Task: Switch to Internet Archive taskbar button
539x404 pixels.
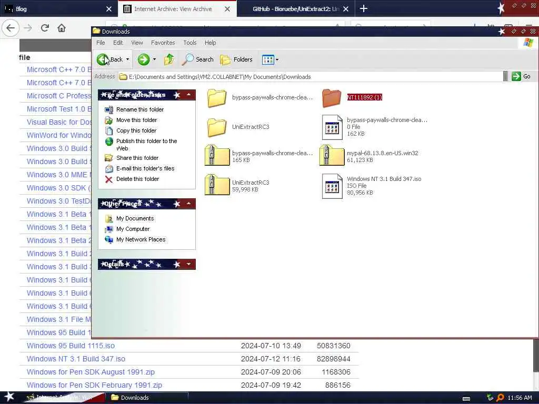Action: click(x=64, y=398)
